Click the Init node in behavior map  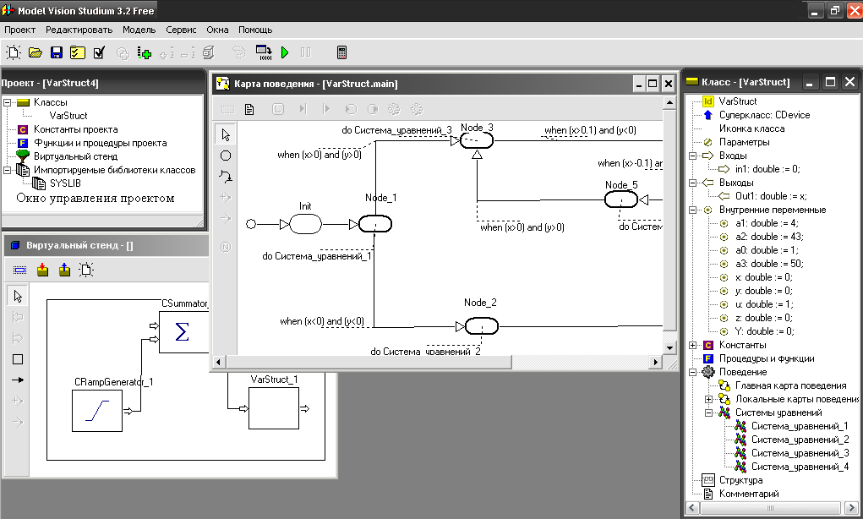click(305, 224)
